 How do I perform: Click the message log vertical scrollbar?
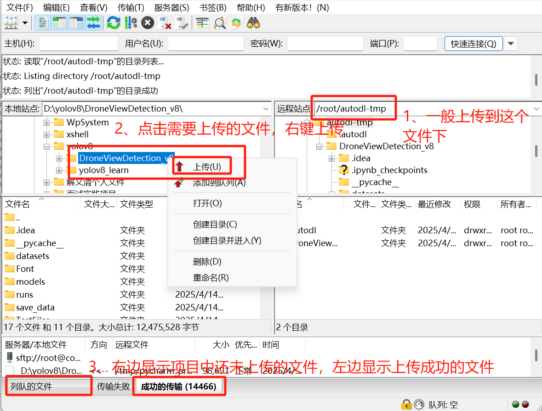click(x=536, y=79)
